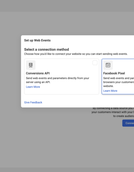Click the blue Connect button behind dialog

128,123
